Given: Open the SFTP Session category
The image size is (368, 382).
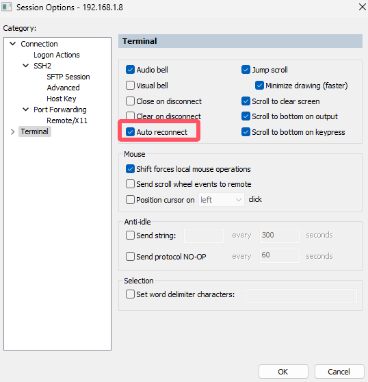Looking at the screenshot, I should [68, 77].
